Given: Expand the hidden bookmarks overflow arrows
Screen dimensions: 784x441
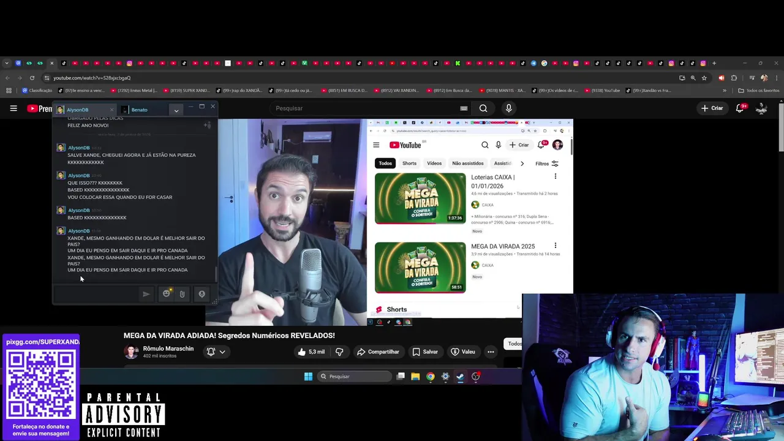Looking at the screenshot, I should 725,91.
